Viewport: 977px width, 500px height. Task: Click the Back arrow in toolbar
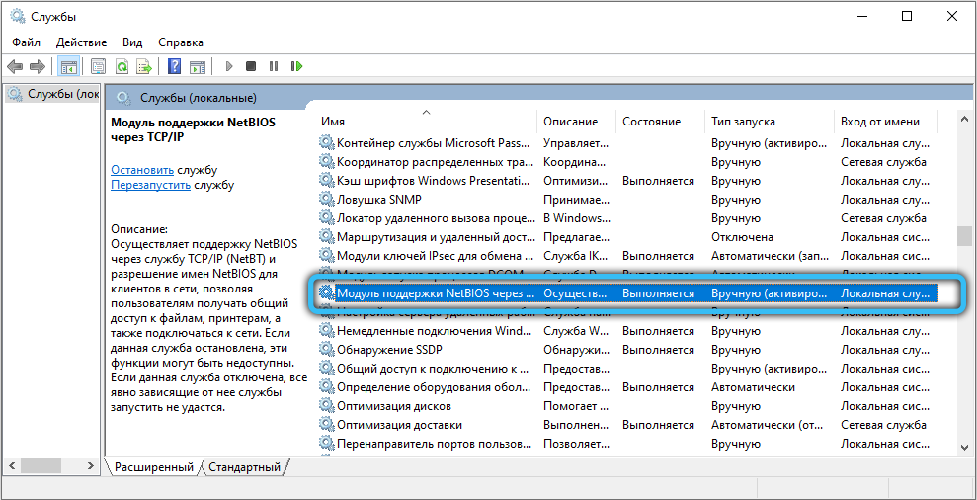click(15, 66)
